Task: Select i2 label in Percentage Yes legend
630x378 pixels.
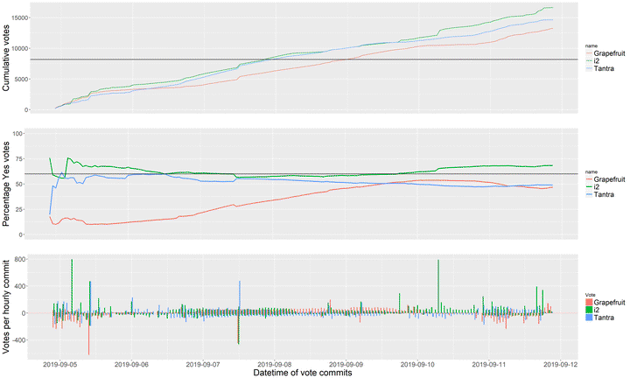Action: pos(596,187)
